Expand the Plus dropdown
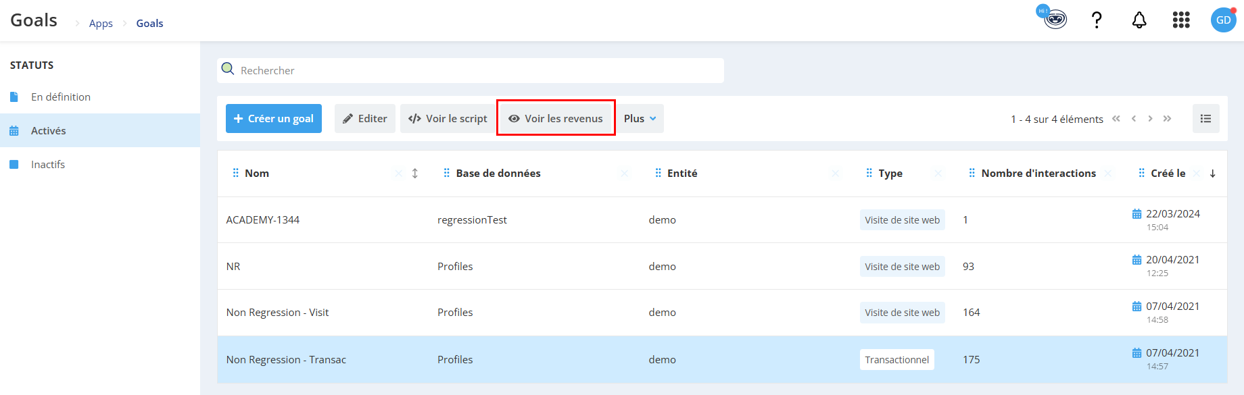Image resolution: width=1244 pixels, height=395 pixels. point(640,118)
